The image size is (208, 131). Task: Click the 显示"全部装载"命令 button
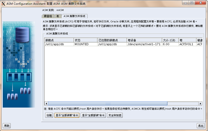coord(67,115)
